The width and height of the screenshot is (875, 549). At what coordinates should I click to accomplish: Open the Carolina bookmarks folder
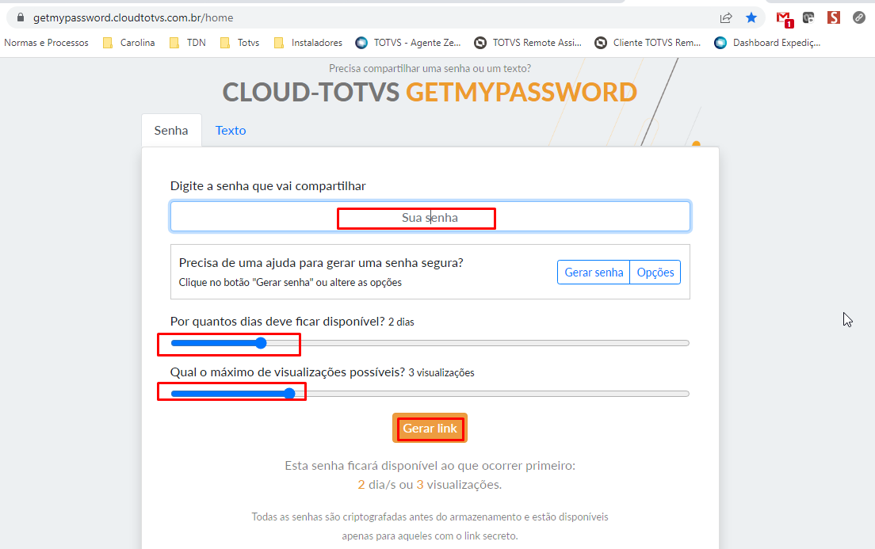pos(129,43)
